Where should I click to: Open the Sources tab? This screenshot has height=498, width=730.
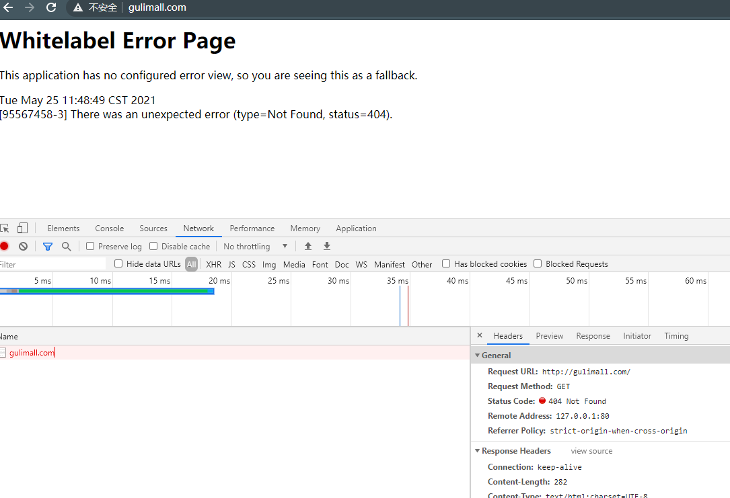click(153, 229)
